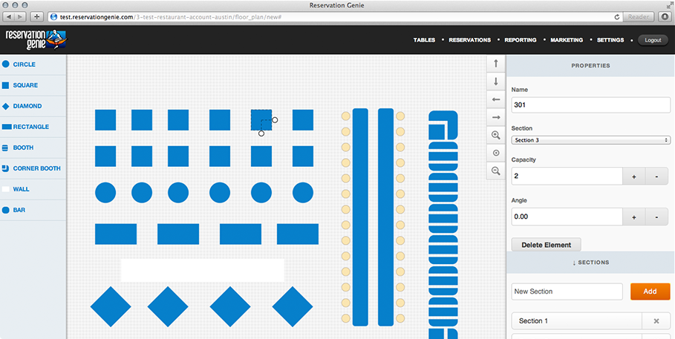Viewport: 675px width, 339px height.
Task: Add bookmark with plus button
Action: (x=36, y=17)
